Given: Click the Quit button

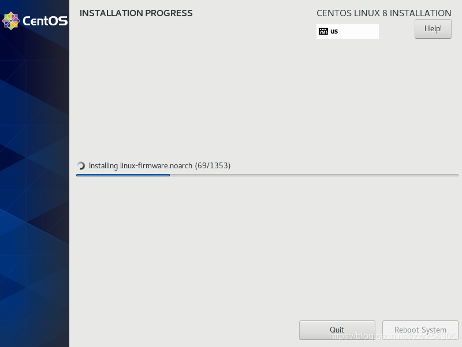Looking at the screenshot, I should pos(337,330).
